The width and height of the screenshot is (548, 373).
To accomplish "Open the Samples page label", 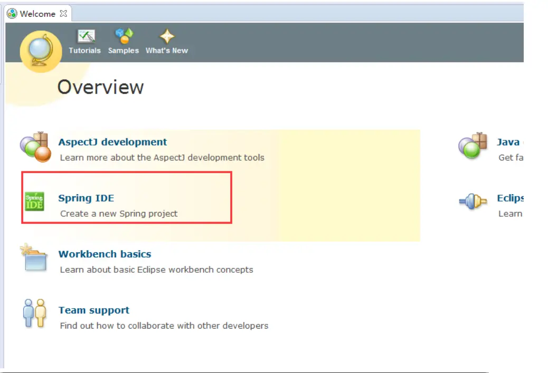I will coord(124,50).
